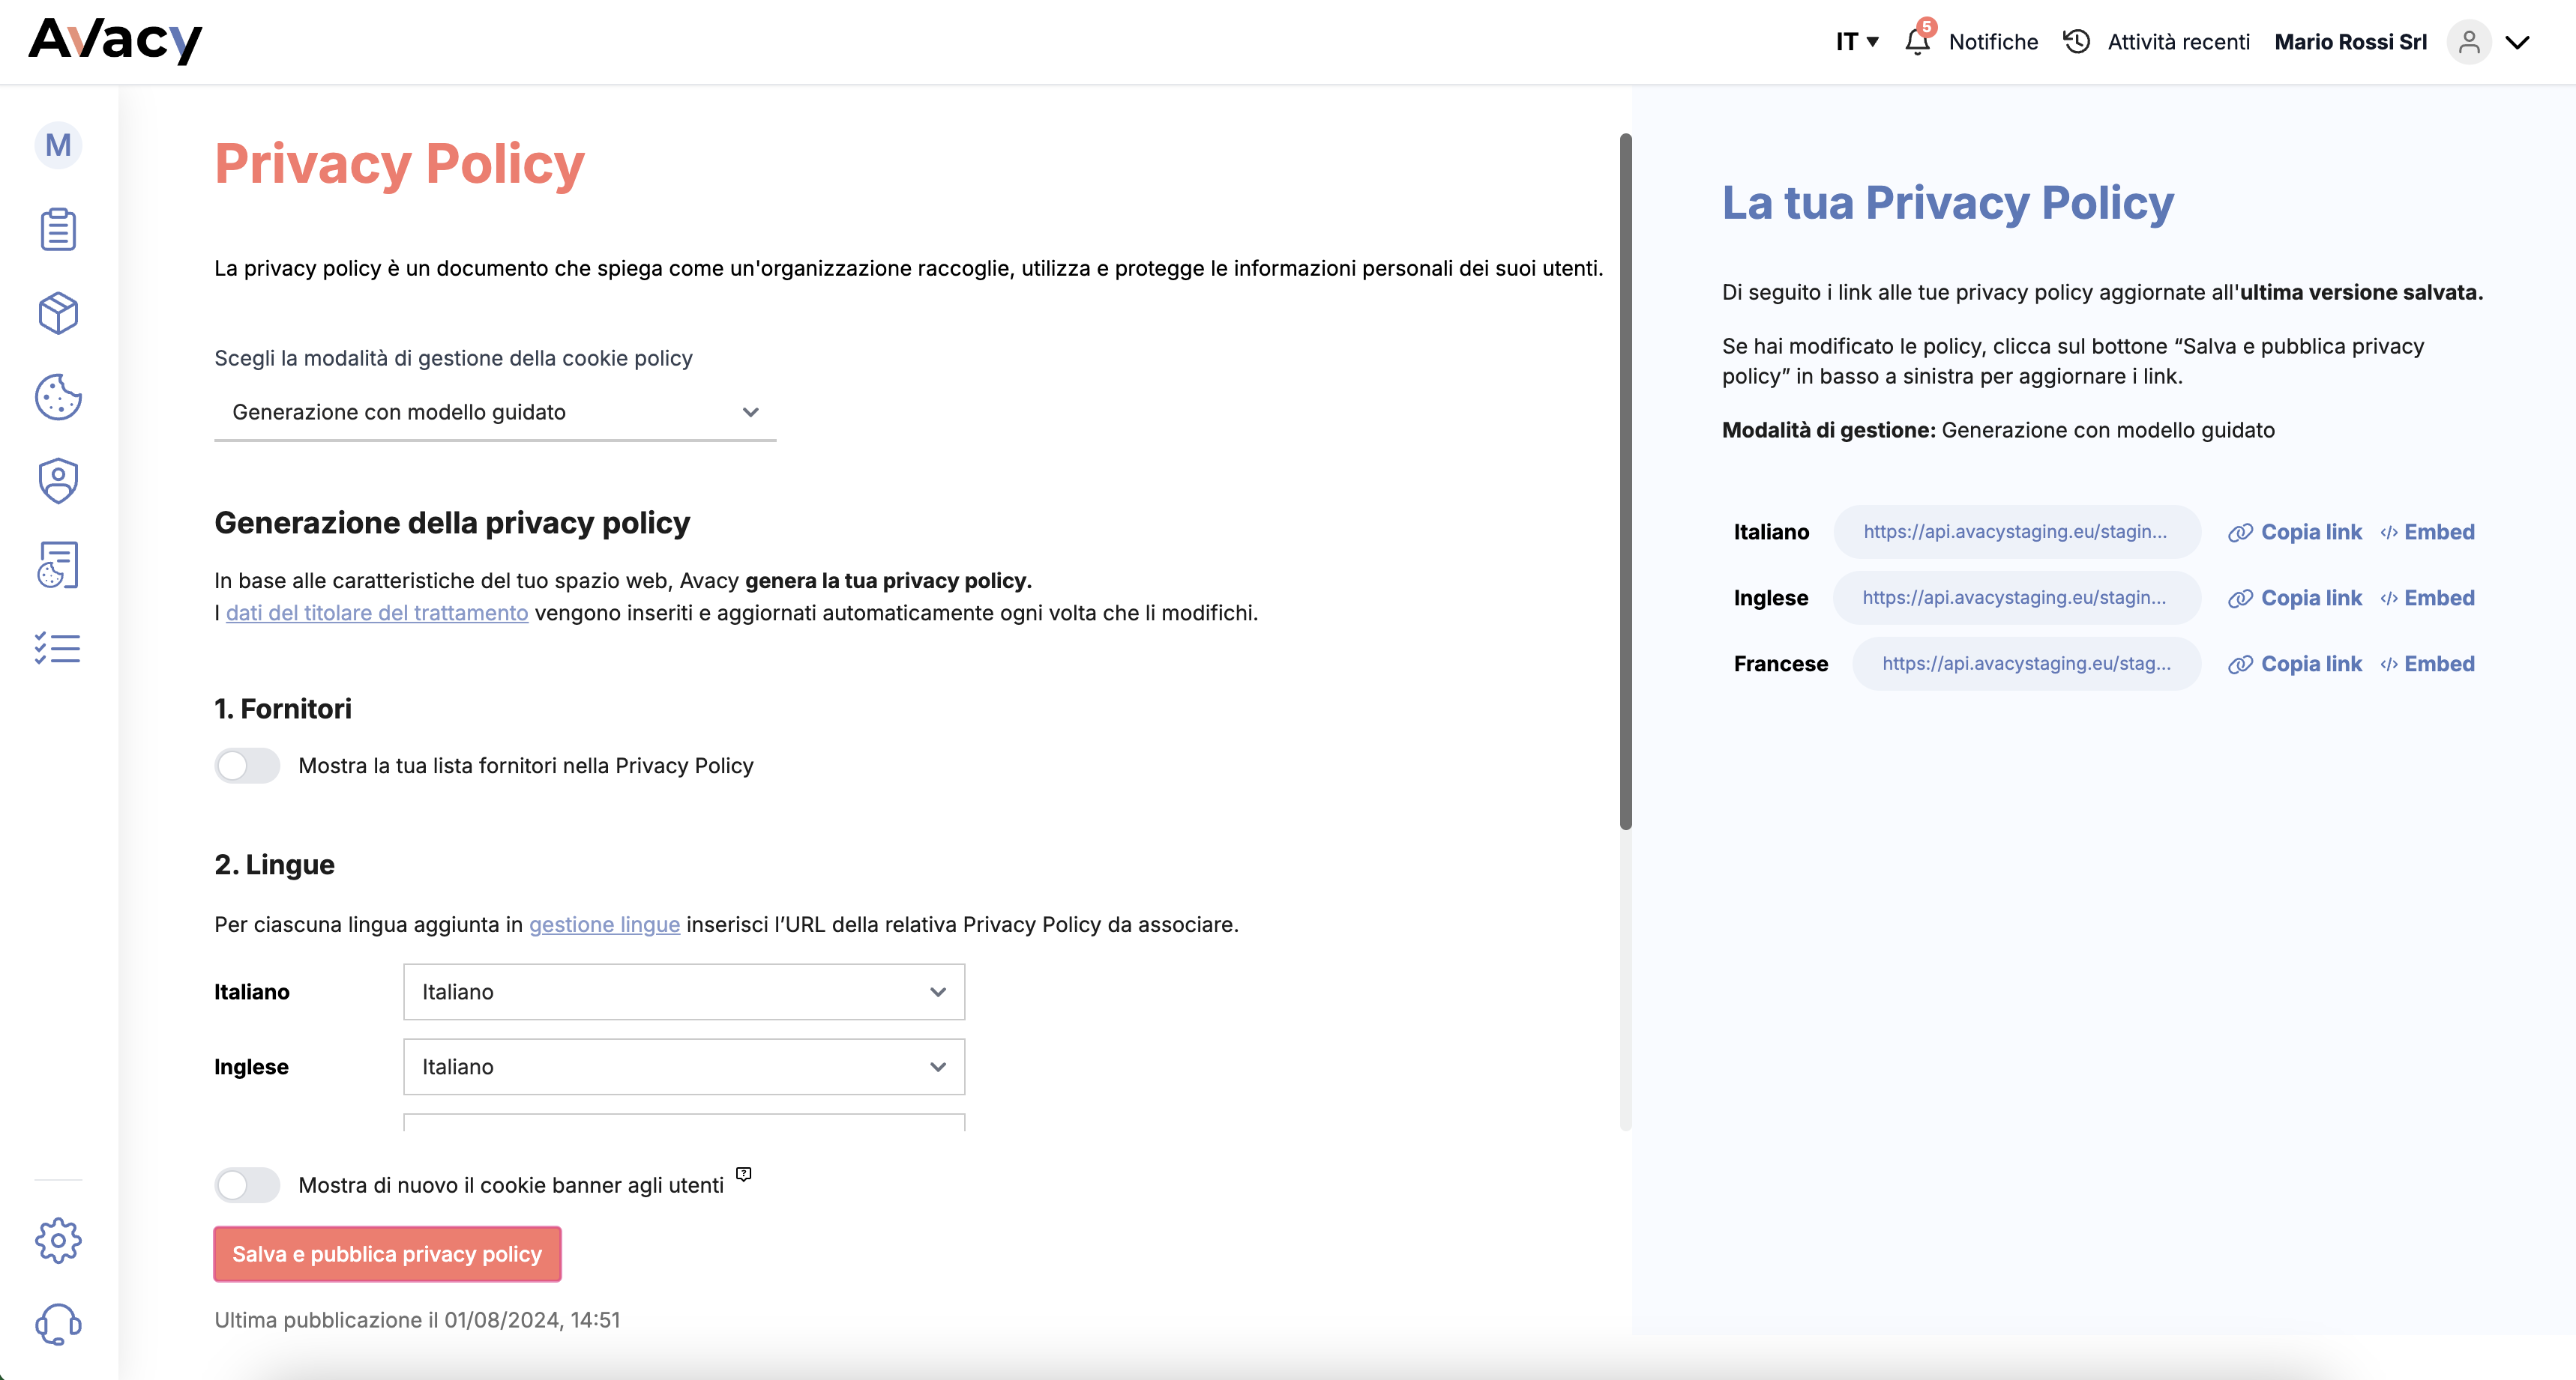Click the notifications bell icon

tap(1917, 41)
